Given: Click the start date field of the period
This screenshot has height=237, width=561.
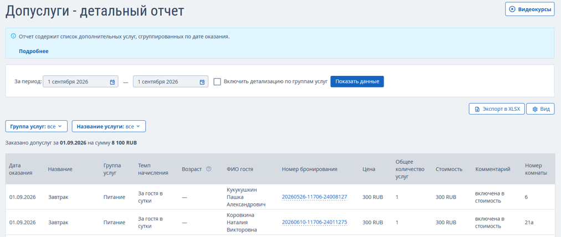Looking at the screenshot, I should [80, 81].
